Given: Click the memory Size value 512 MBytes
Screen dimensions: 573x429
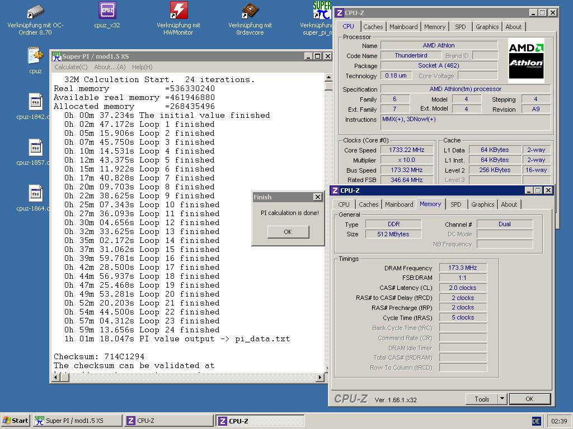Looking at the screenshot, I should 393,234.
